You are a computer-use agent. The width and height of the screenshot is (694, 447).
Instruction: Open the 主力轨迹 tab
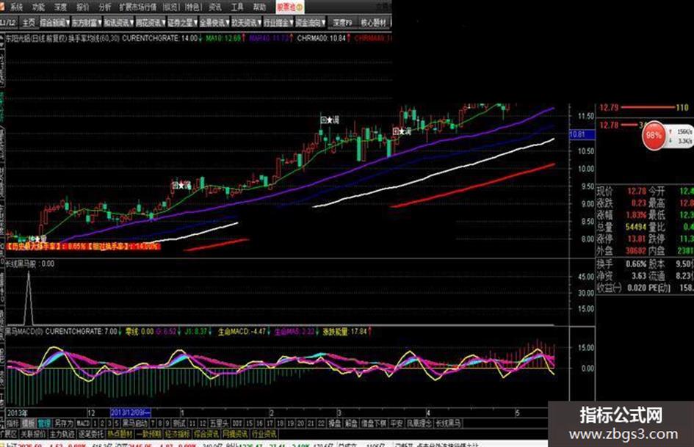pyautogui.click(x=62, y=434)
